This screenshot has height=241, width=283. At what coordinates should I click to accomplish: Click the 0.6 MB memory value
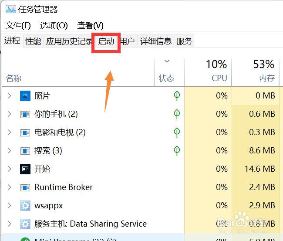click(262, 114)
